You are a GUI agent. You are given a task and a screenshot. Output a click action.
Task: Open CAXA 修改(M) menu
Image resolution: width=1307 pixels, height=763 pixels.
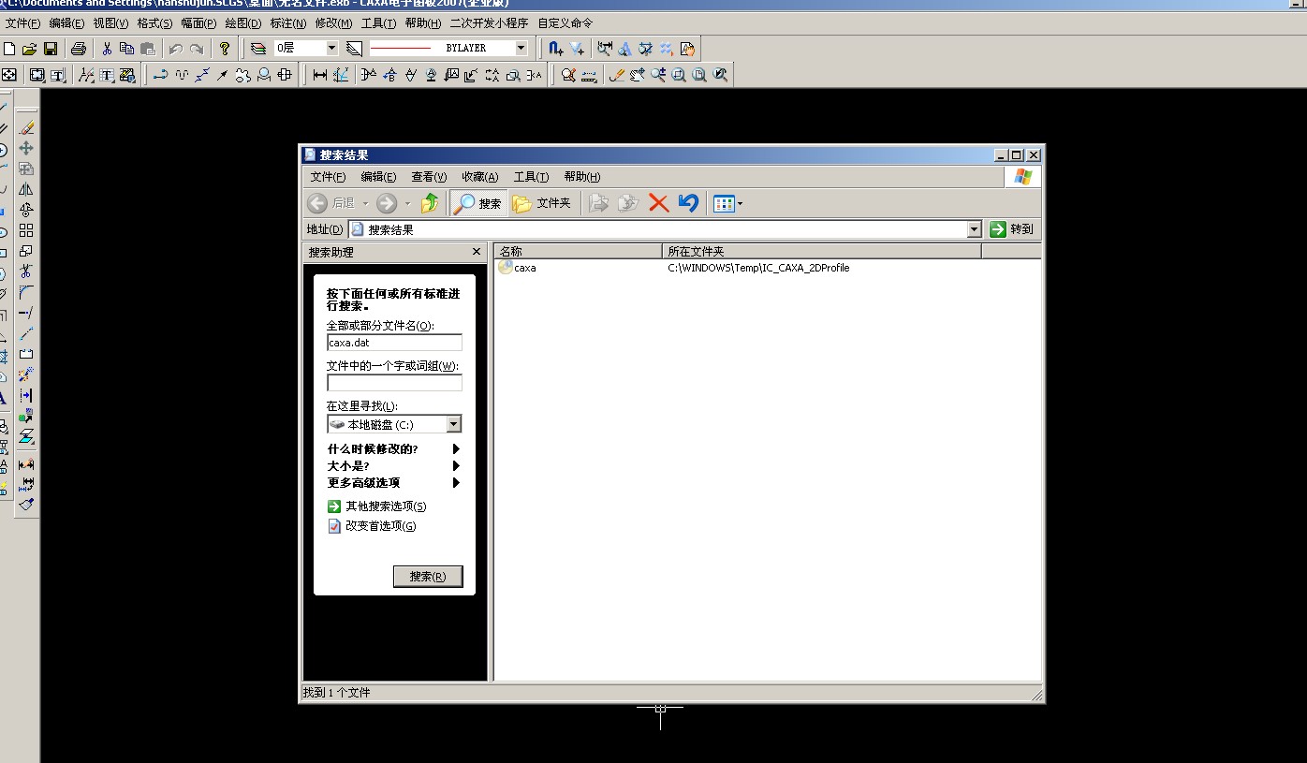tap(333, 22)
